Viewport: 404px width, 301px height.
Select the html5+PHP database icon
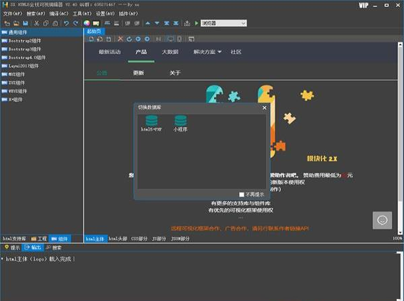pyautogui.click(x=151, y=123)
